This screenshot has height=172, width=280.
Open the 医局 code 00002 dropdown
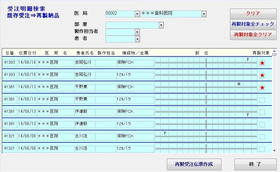[137, 14]
